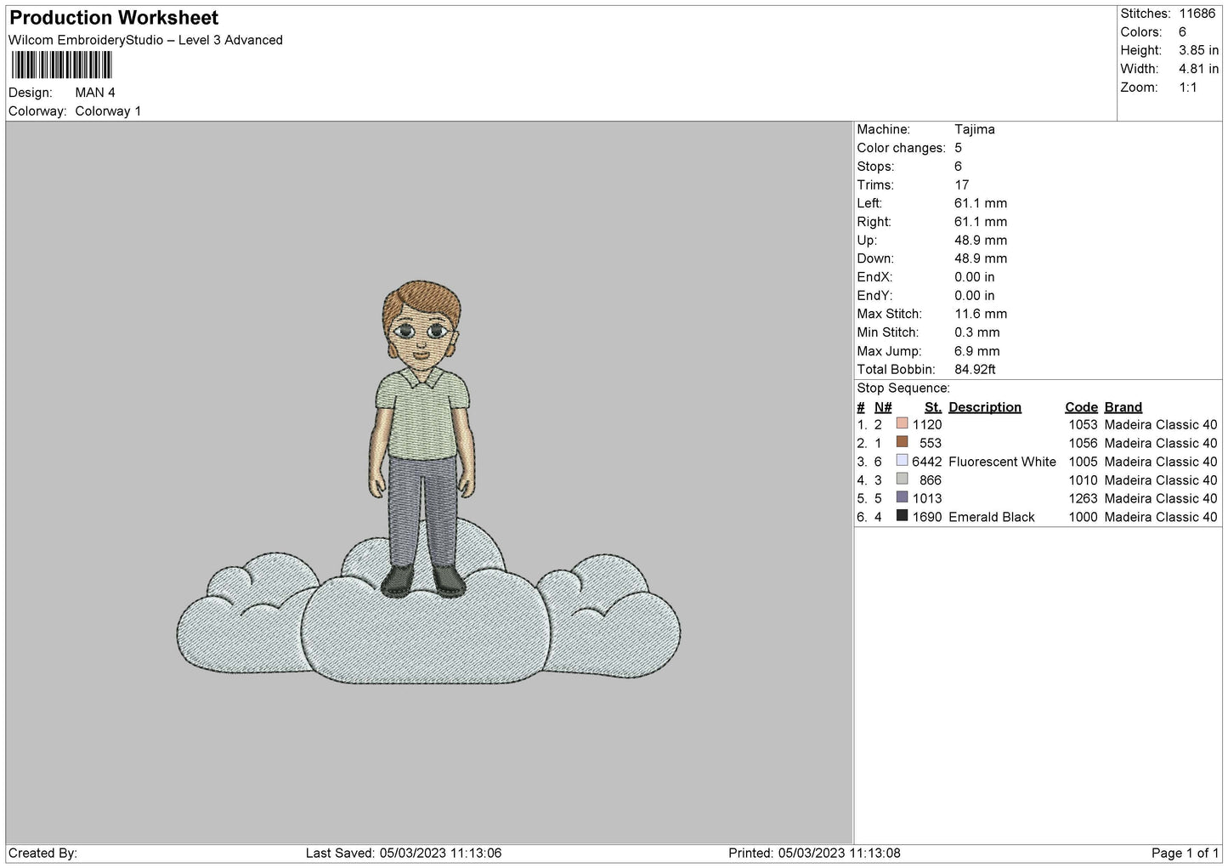Click the Zoom value '1:1'
This screenshot has width=1228, height=868.
(x=1188, y=88)
